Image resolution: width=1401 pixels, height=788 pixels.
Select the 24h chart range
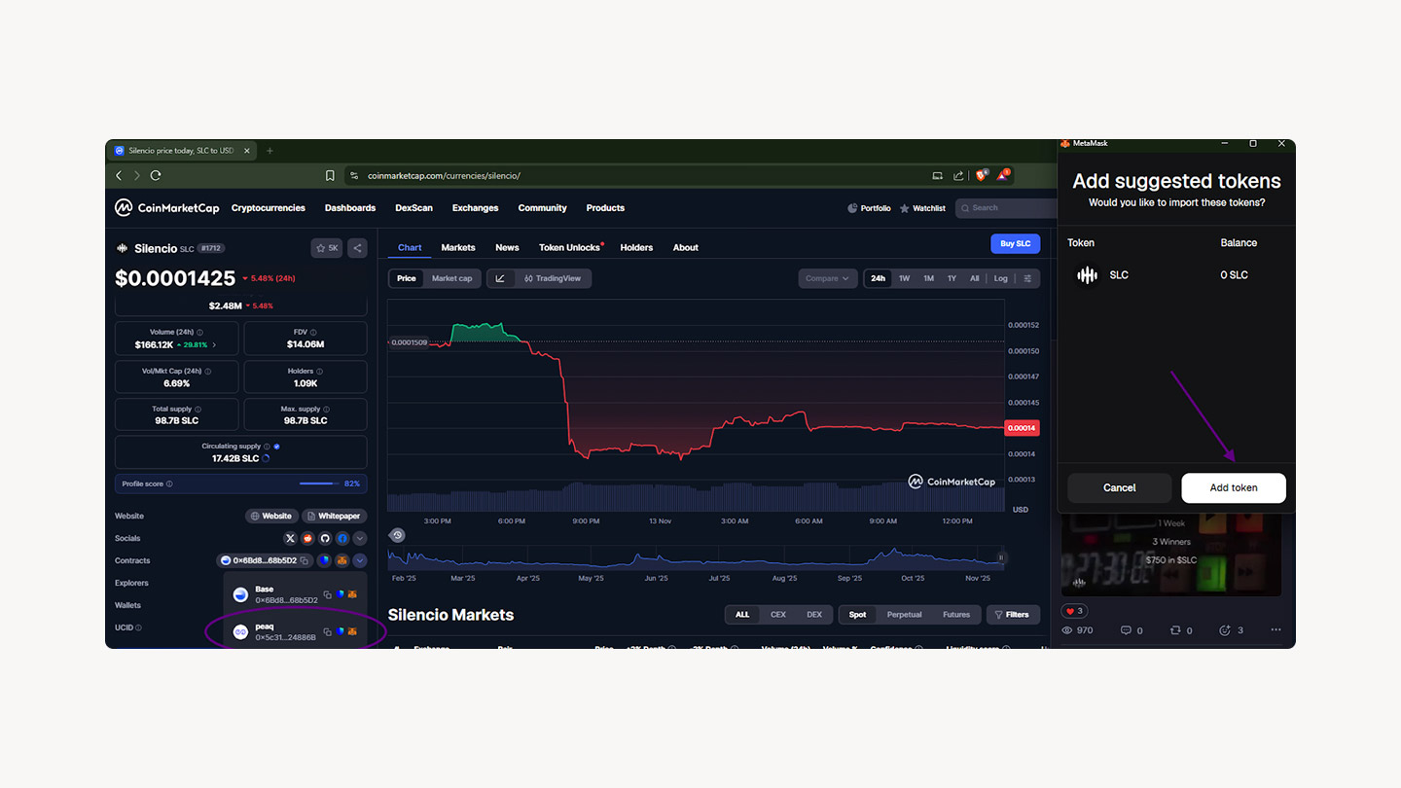pos(879,278)
